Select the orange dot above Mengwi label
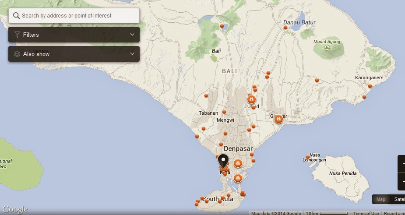 click(224, 112)
